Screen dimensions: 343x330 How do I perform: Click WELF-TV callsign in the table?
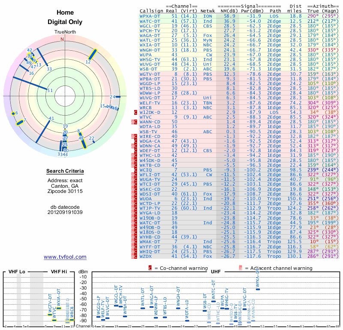coord(150,103)
